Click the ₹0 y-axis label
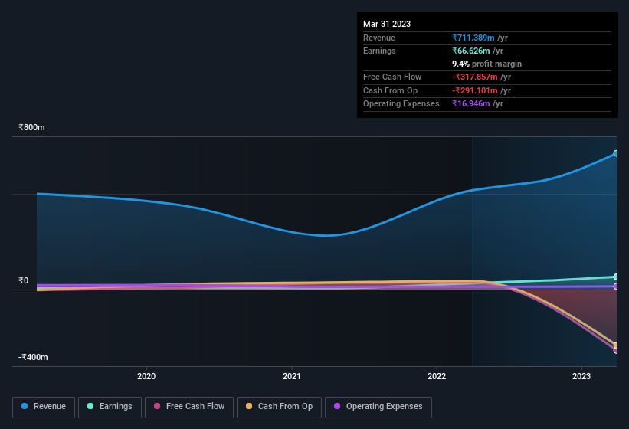This screenshot has height=429, width=629. 23,280
